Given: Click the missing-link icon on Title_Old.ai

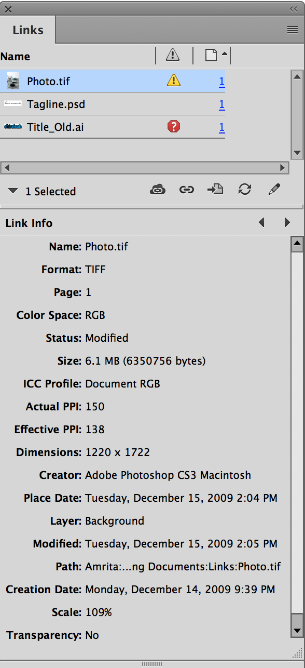Looking at the screenshot, I should tap(173, 126).
